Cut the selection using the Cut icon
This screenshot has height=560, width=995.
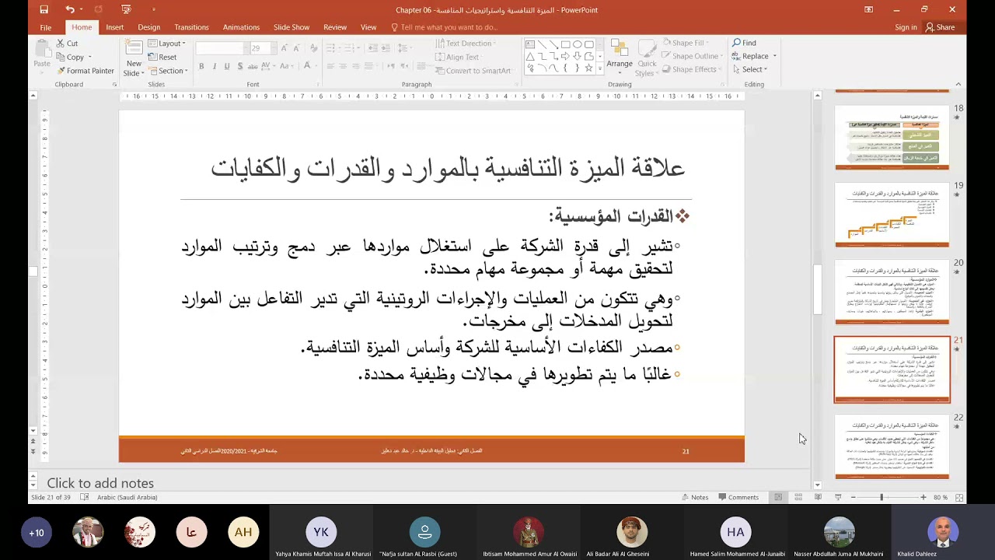[x=67, y=44]
